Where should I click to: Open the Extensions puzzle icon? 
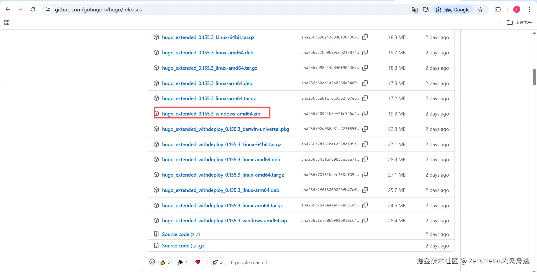coord(498,9)
